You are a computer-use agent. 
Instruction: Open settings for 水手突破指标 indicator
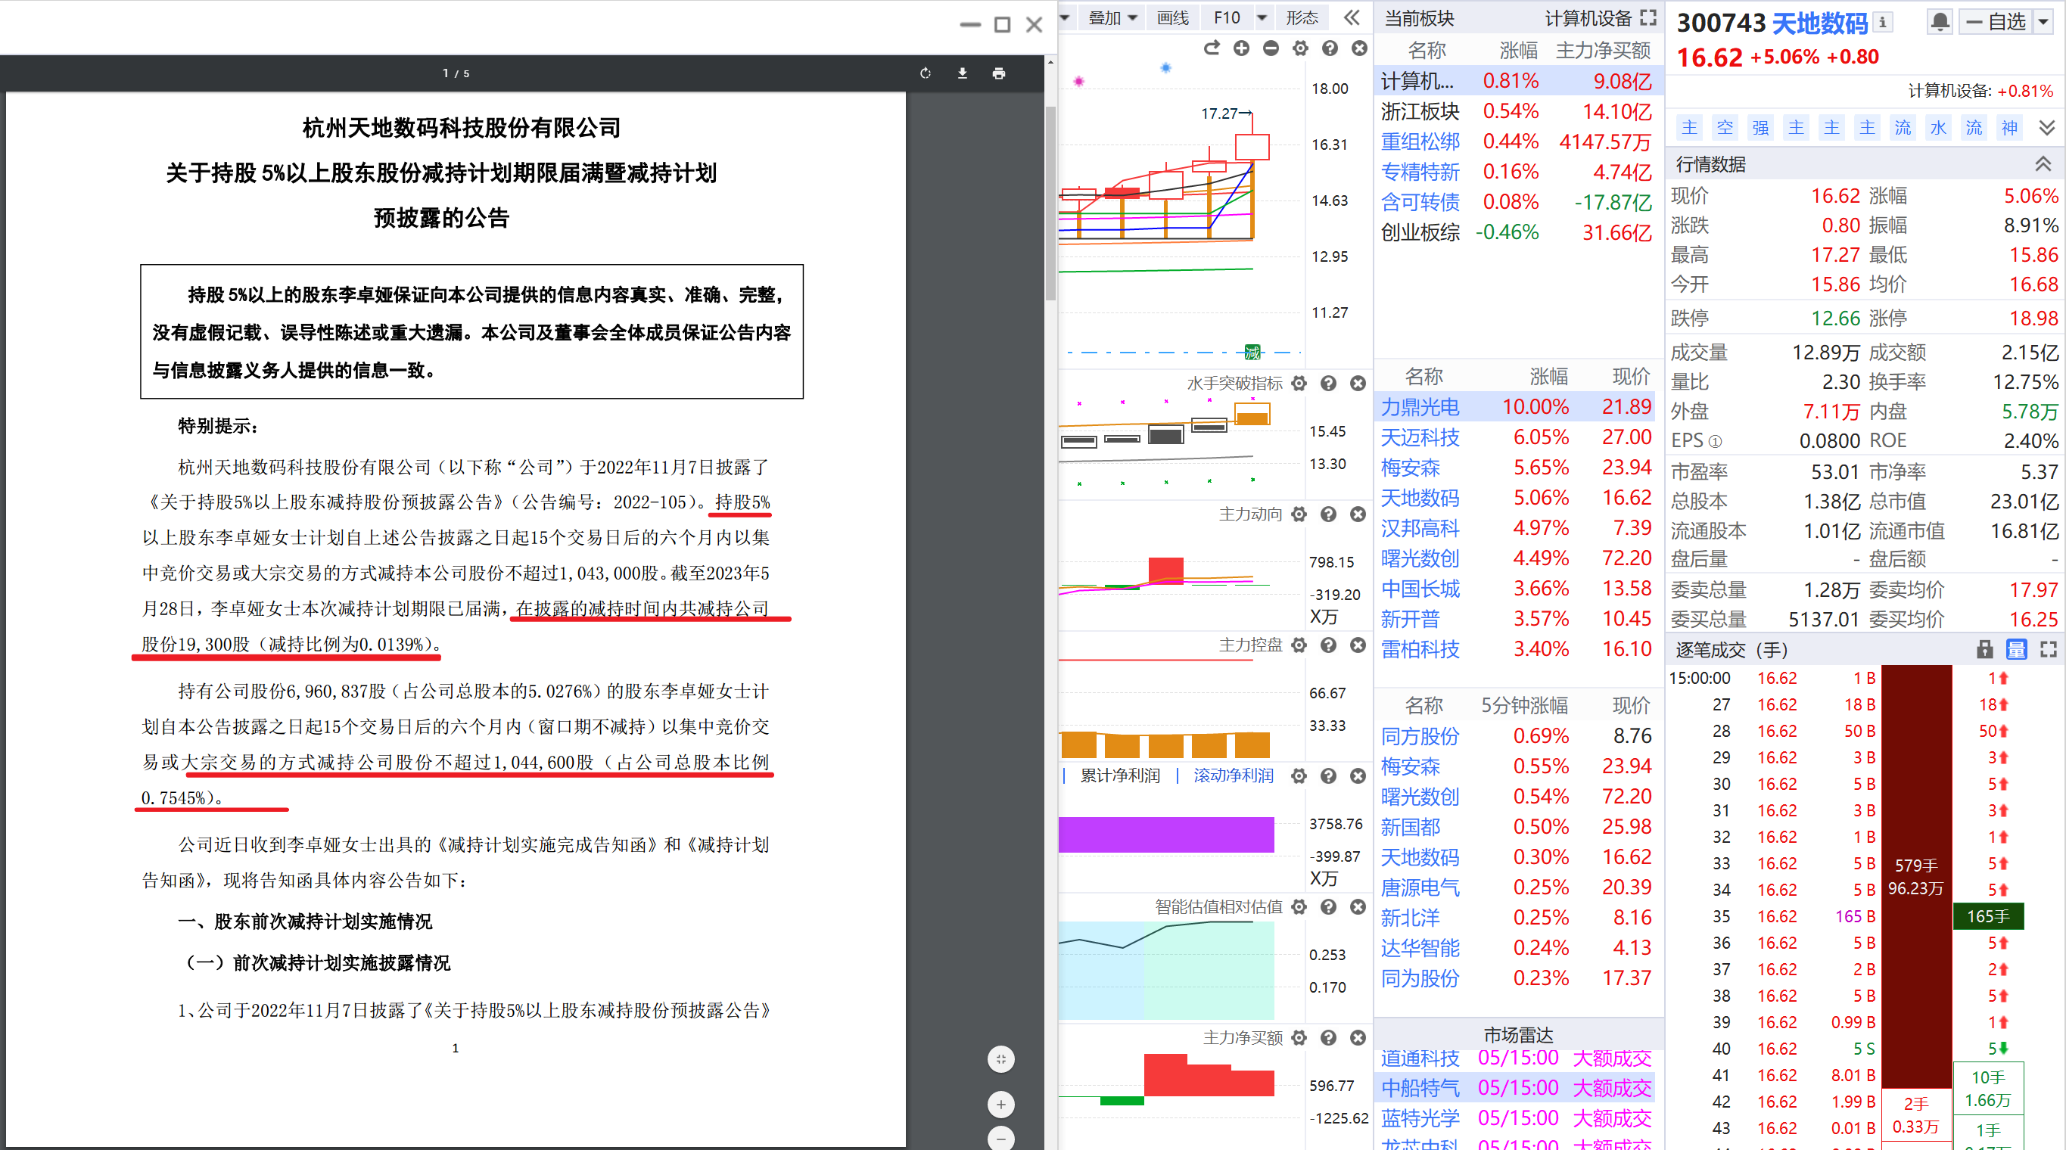(x=1299, y=384)
